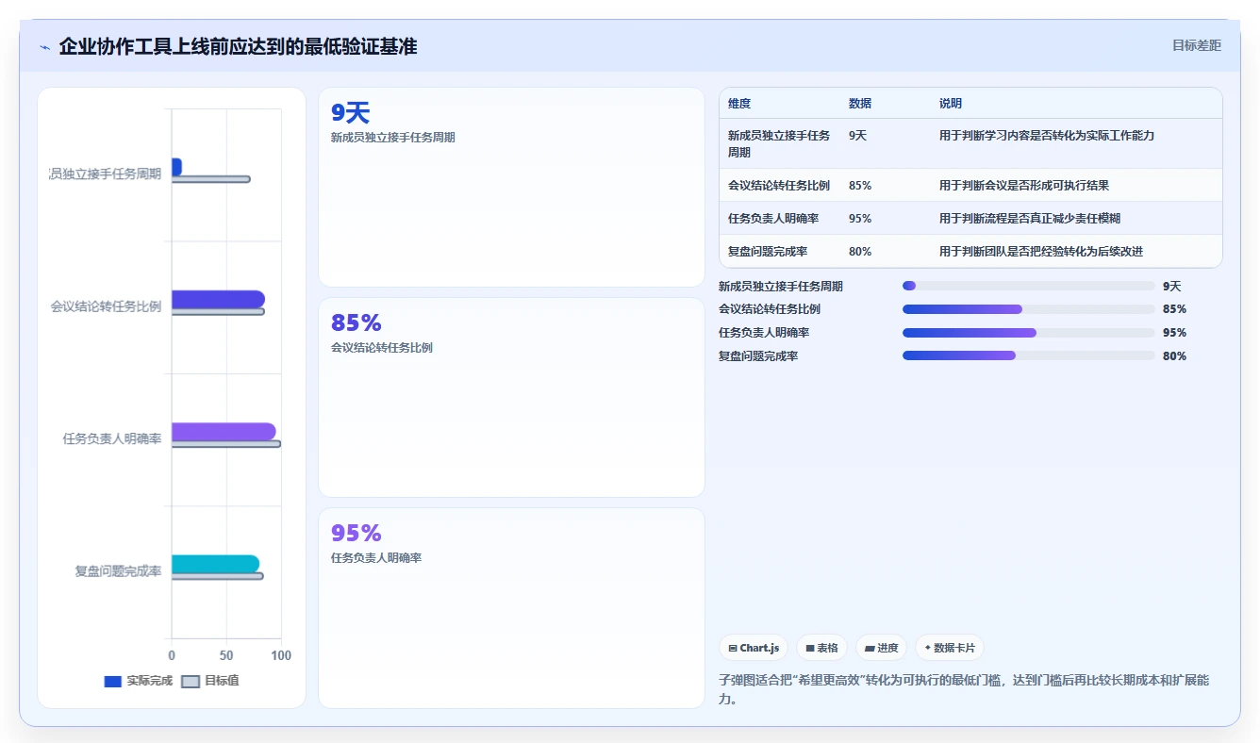Click the 100 tick on the x-axis

pyautogui.click(x=280, y=655)
